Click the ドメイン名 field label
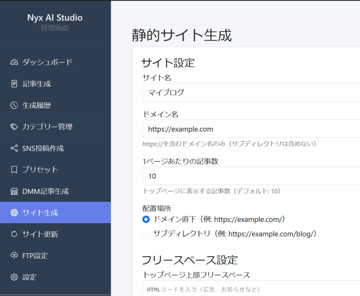 pyautogui.click(x=160, y=114)
